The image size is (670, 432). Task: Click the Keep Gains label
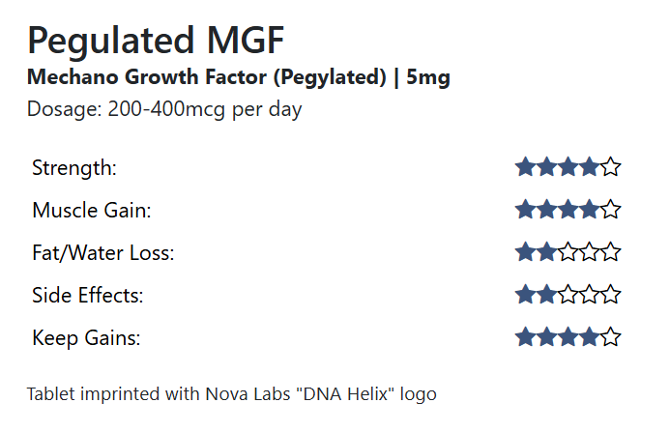[87, 338]
